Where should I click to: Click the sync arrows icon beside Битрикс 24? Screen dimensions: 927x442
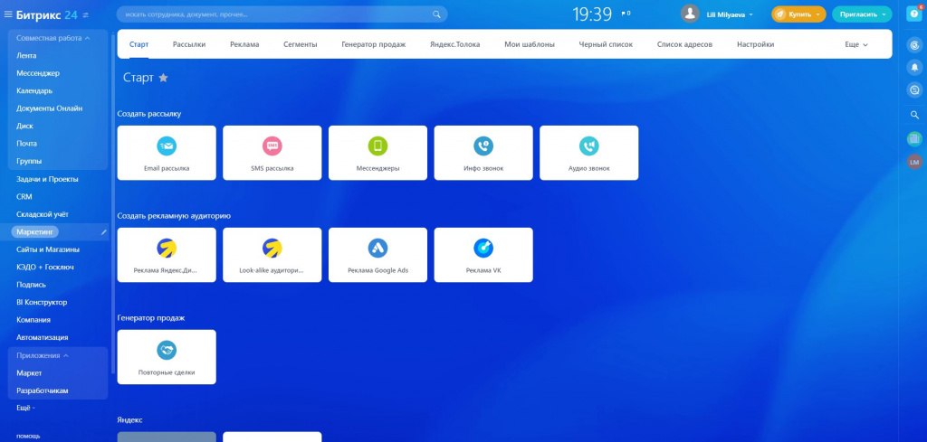coord(86,14)
